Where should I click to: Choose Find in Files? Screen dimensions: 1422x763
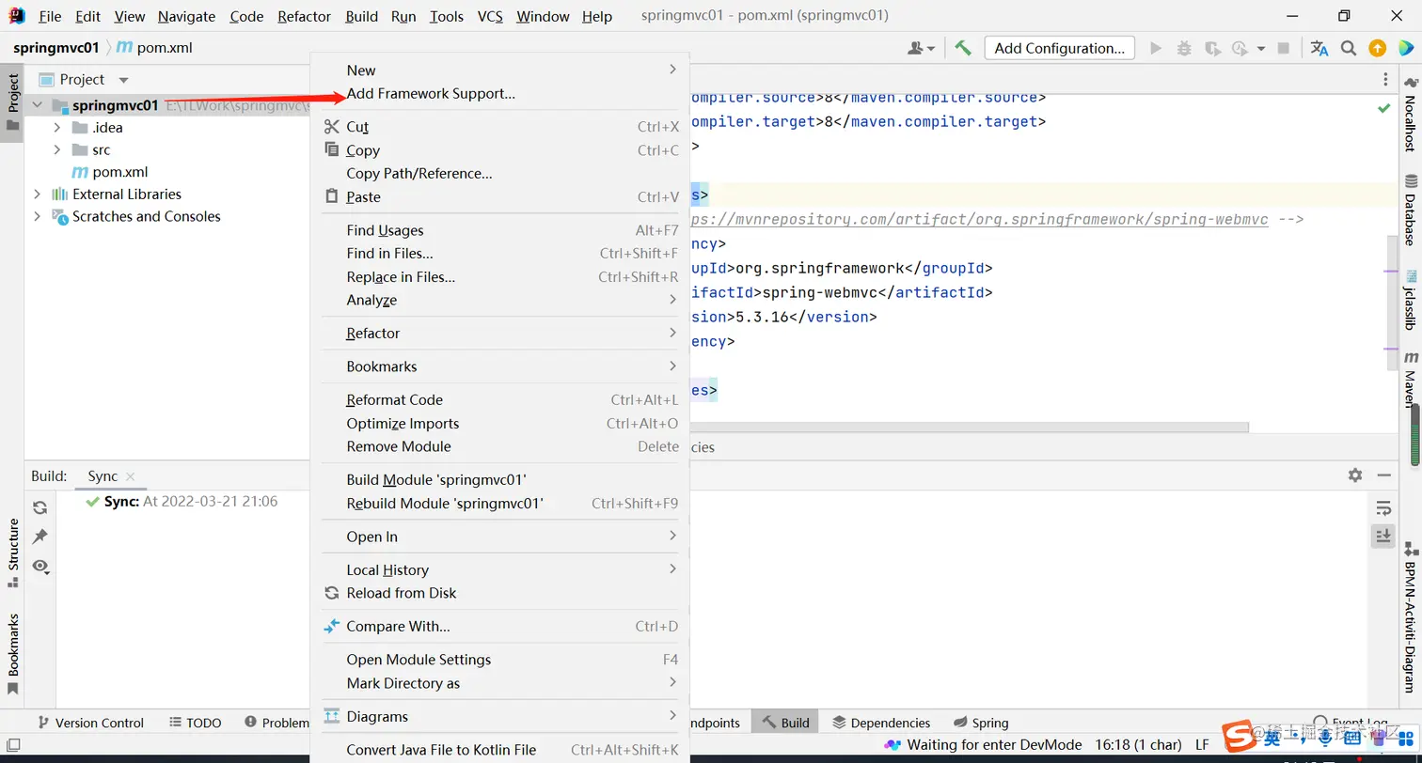coord(500,253)
